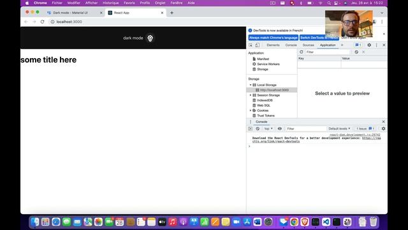Open the Chrome tab search chevron
This screenshot has width=408, height=230.
coord(382,13)
